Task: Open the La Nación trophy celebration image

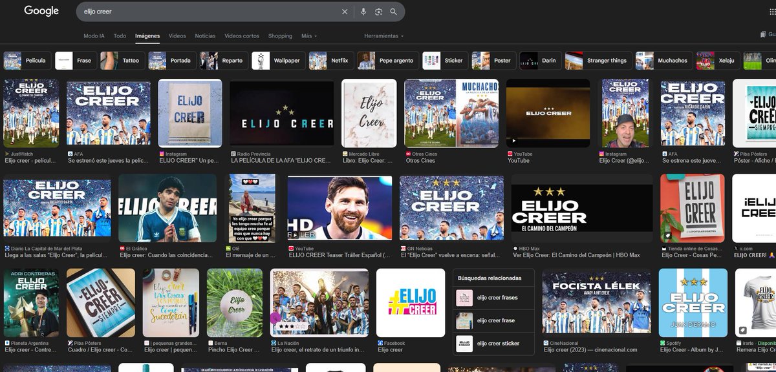Action: click(319, 303)
